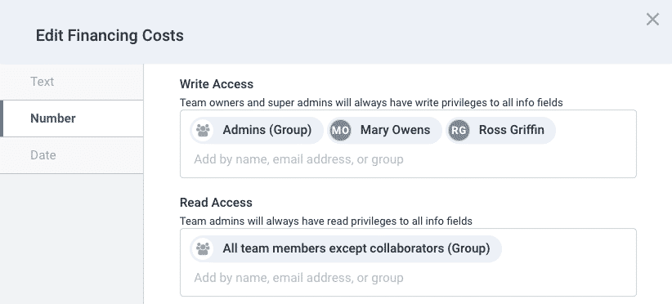Click Ross Griffin's RG avatar
The width and height of the screenshot is (672, 304).
pos(459,130)
